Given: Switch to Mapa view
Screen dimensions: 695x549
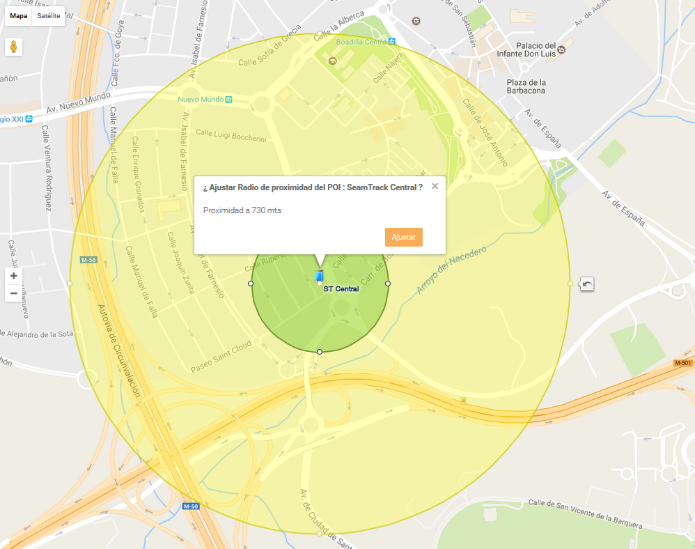Looking at the screenshot, I should pyautogui.click(x=19, y=16).
